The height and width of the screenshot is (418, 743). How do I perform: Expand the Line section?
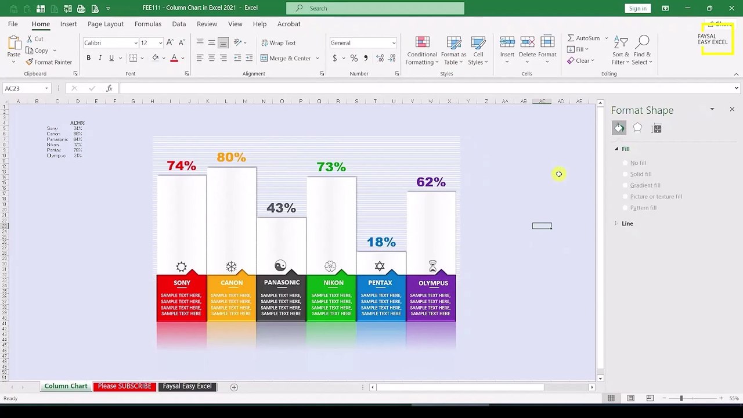tap(616, 224)
